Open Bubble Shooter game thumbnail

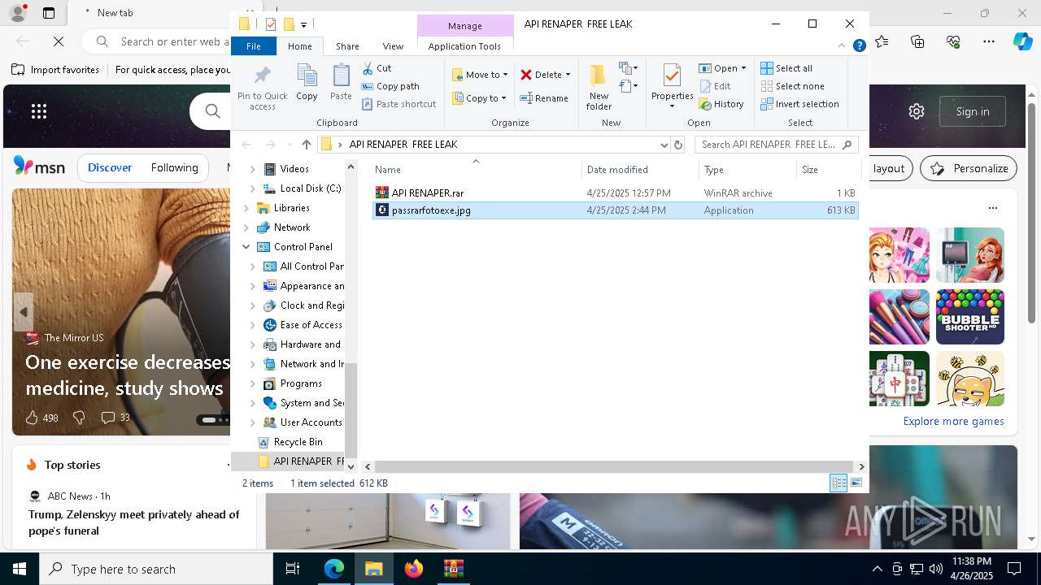click(969, 317)
